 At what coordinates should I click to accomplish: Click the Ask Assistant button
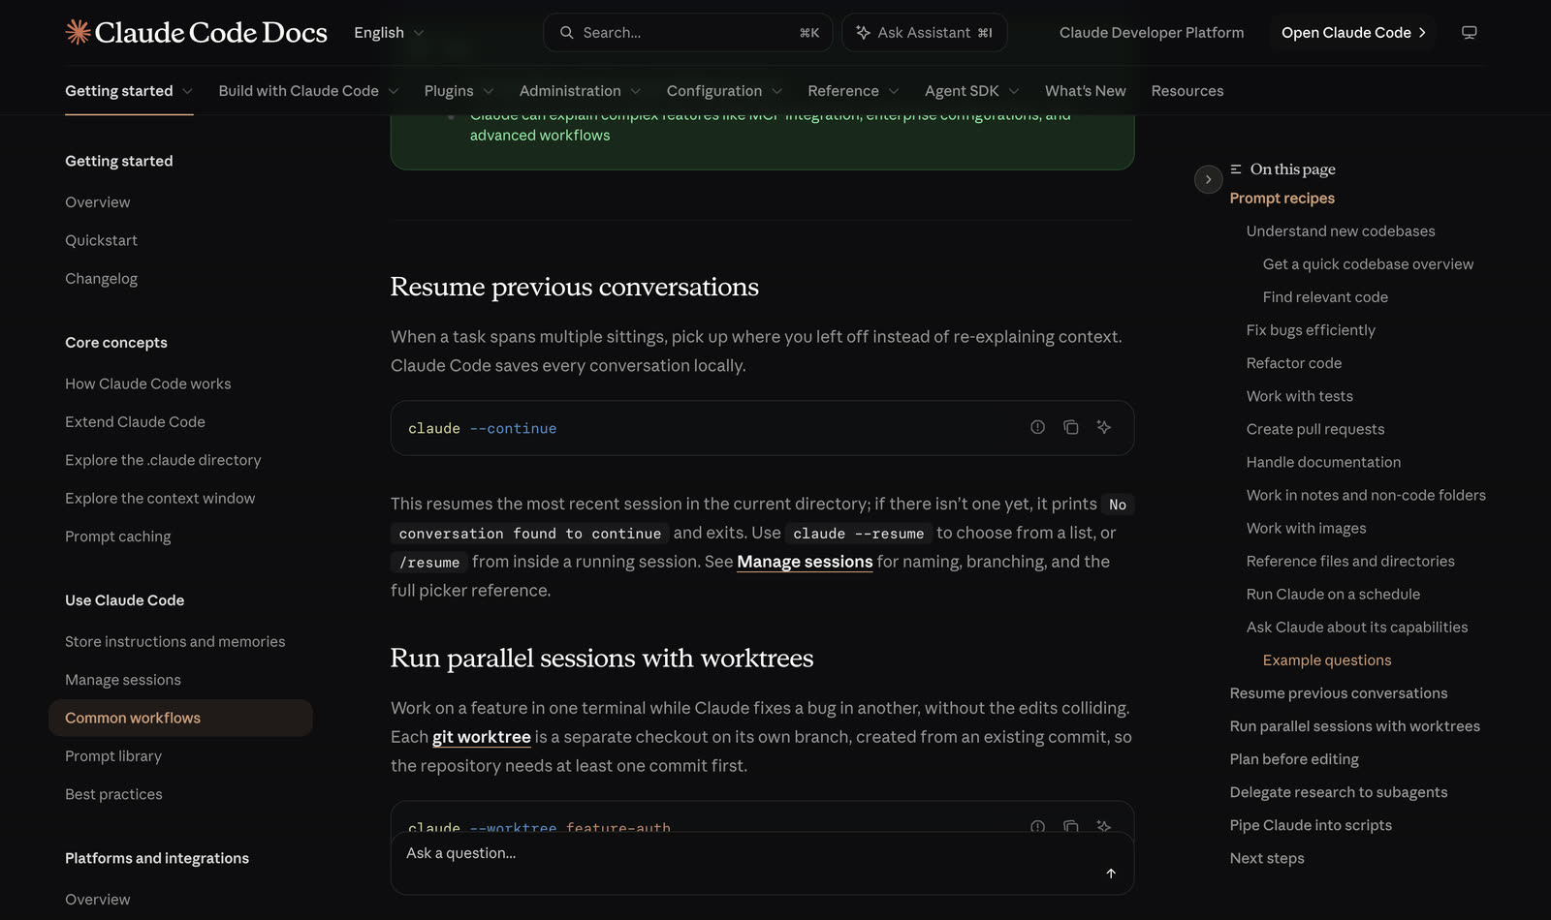(x=924, y=33)
